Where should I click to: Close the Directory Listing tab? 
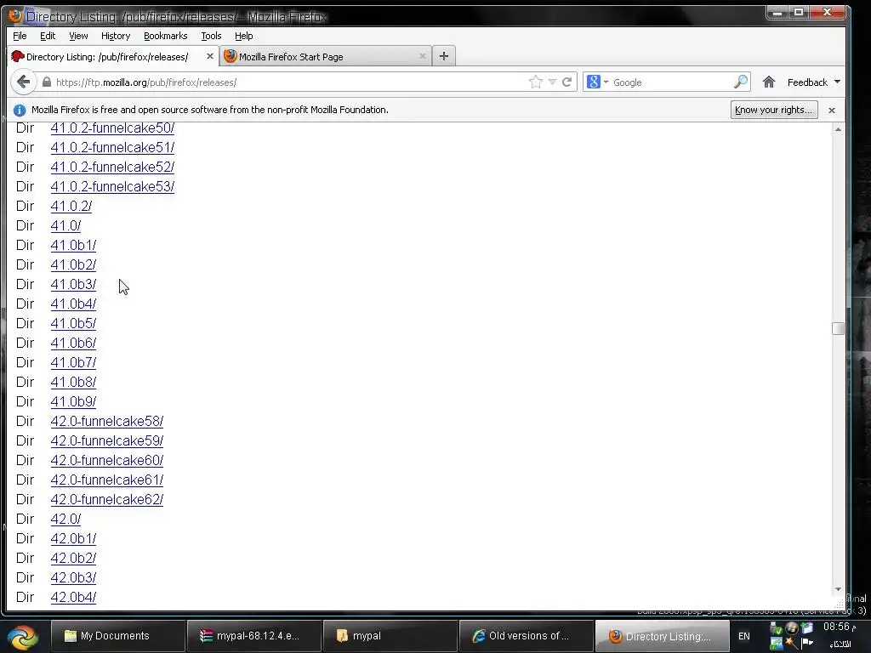(210, 56)
